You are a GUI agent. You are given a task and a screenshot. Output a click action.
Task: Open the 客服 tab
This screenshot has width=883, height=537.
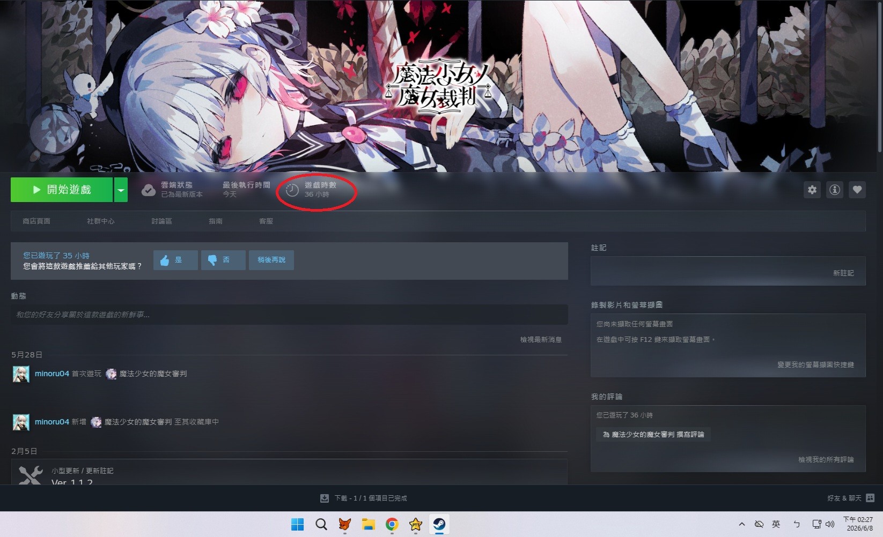pos(266,221)
